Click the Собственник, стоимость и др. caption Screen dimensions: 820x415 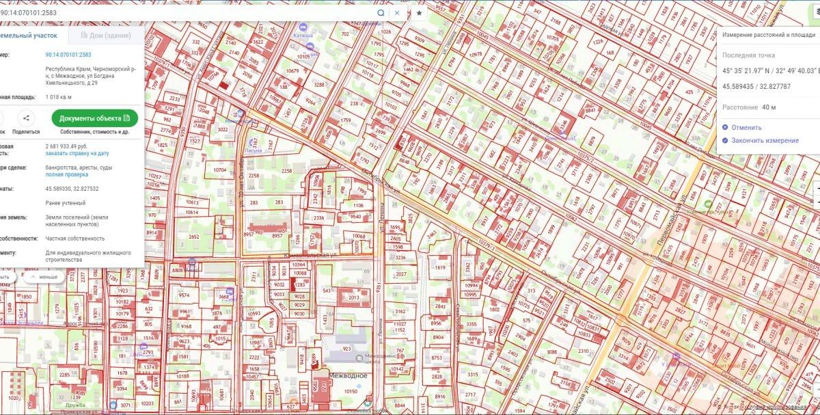[x=94, y=132]
